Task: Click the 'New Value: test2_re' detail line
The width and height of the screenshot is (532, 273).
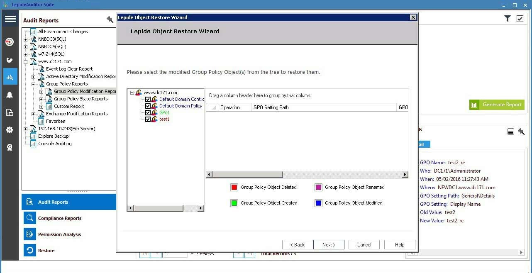Action: coord(442,221)
